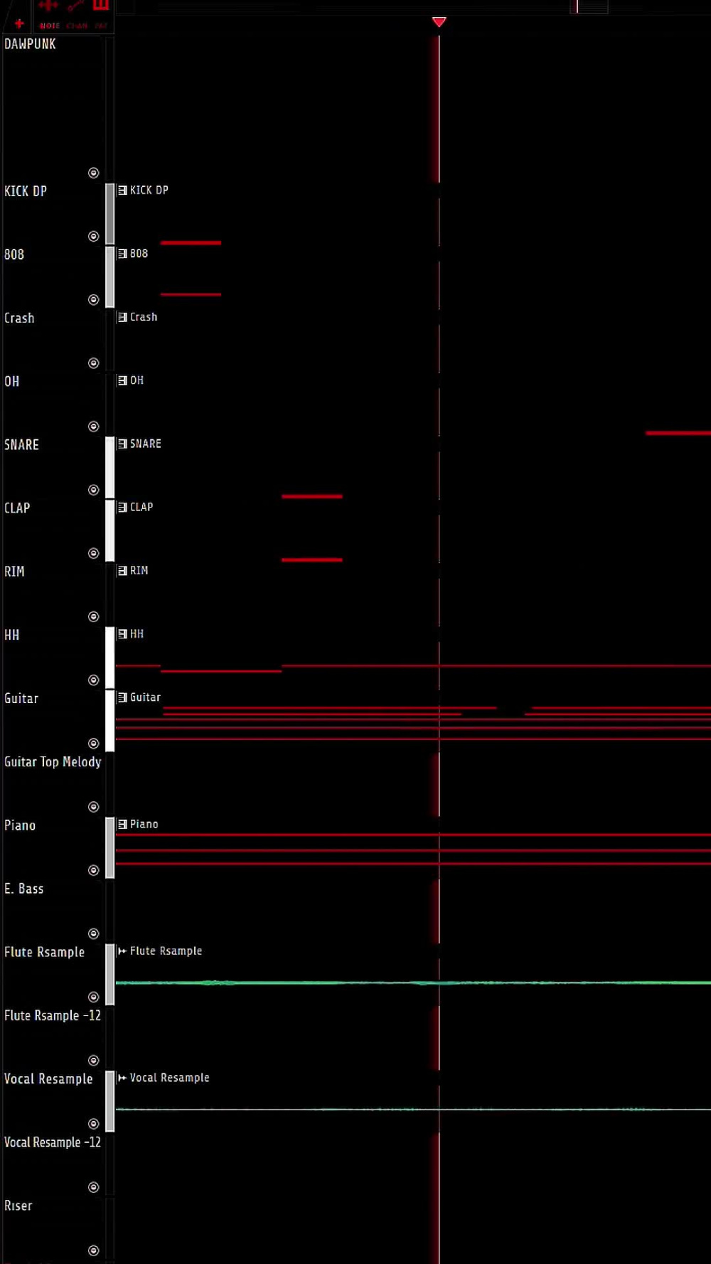Select the Guitar Top Melody track name
Viewport: 711px width, 1264px height.
(x=53, y=761)
